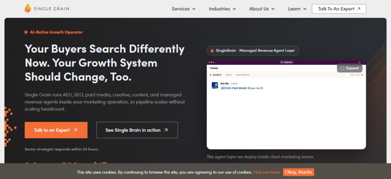The image size is (391, 179).
Task: Click the SingleBrain Managed Revenue Agent Layer pill
Action: [x=252, y=51]
